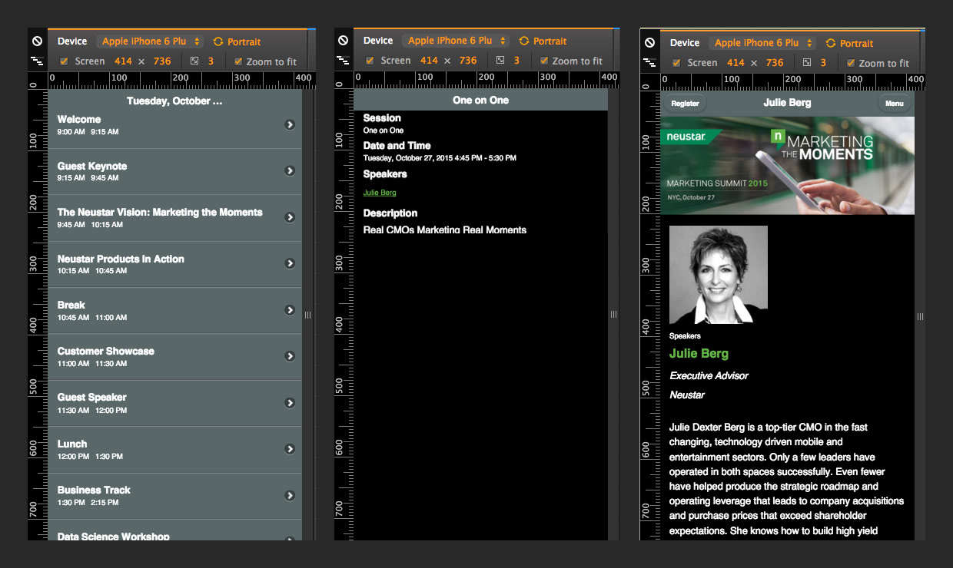Screen dimensions: 953x568
Task: Edit width 414 field in Julie Berg panel
Action: pos(736,63)
